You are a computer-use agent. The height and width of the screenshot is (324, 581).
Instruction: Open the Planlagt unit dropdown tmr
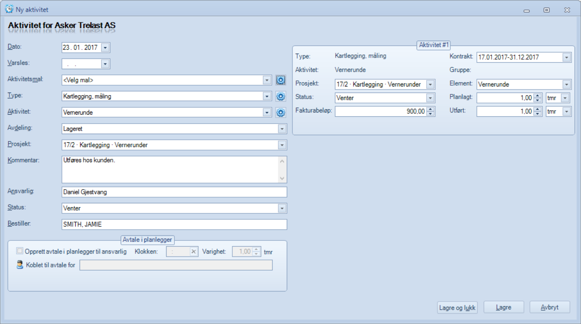(565, 98)
